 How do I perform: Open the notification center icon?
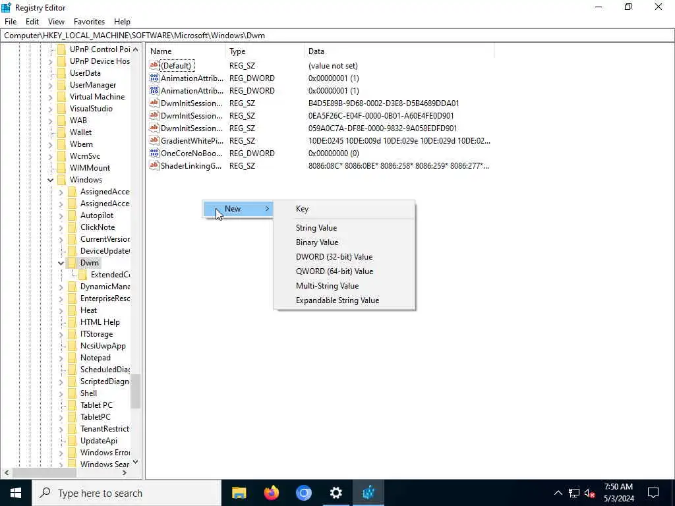point(653,493)
